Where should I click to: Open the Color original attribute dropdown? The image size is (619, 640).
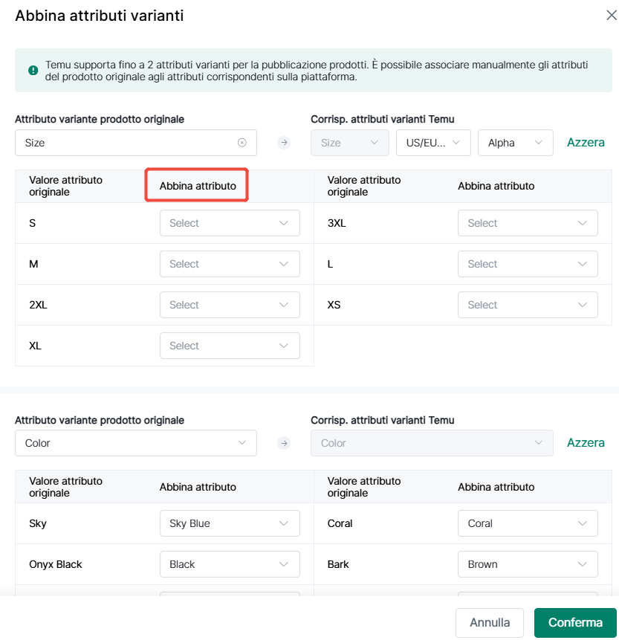click(x=136, y=443)
